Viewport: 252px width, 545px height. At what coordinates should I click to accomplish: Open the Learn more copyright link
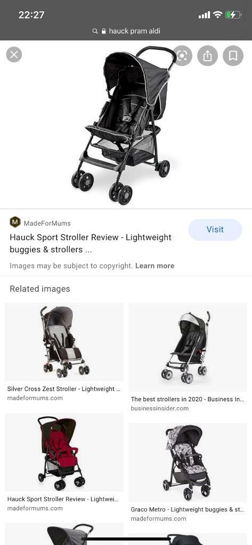pyautogui.click(x=155, y=266)
